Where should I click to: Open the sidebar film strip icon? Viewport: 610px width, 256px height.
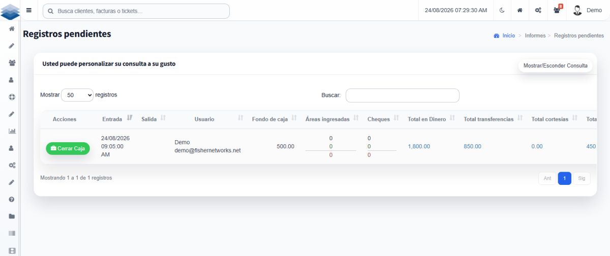[x=12, y=250]
